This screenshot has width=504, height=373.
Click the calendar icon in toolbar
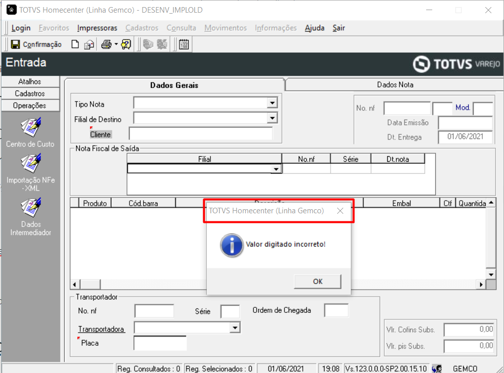click(184, 44)
